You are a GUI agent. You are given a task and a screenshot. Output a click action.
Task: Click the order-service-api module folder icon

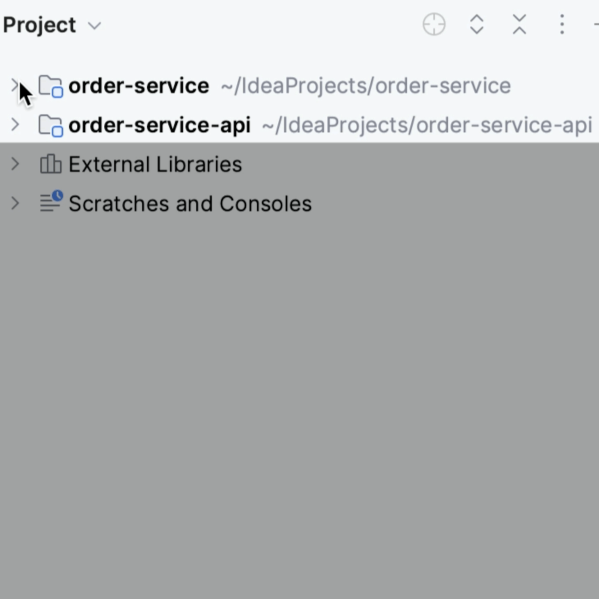click(50, 125)
